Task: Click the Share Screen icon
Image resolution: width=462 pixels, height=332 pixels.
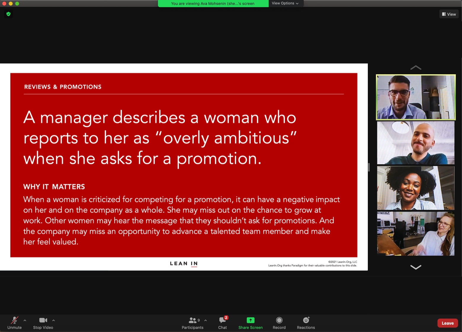Action: coord(250,320)
